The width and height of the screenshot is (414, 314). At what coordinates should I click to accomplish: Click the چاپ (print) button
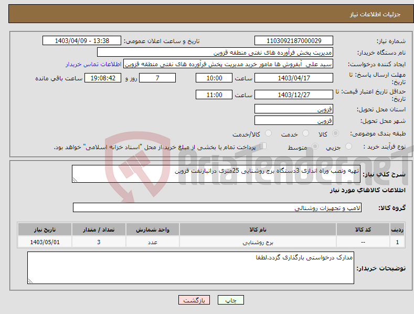tap(230, 300)
